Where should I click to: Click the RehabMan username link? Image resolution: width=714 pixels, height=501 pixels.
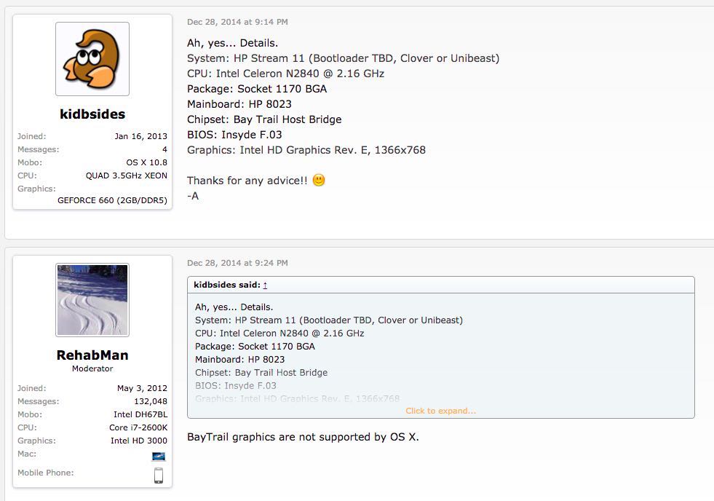click(92, 355)
